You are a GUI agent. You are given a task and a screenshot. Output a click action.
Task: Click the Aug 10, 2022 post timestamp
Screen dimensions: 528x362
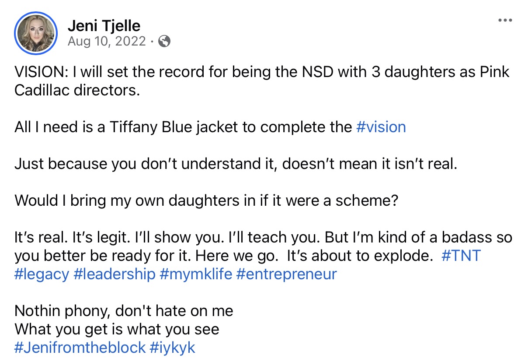point(107,41)
